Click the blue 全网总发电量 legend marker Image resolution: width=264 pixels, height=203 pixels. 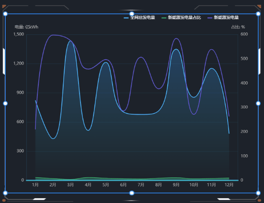tap(126, 18)
